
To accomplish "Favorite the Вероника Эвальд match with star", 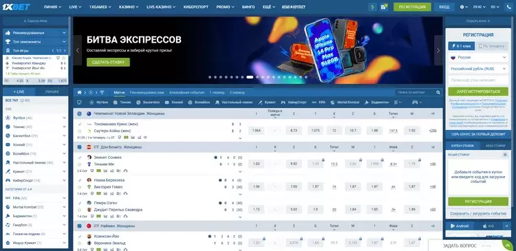I will (79, 243).
